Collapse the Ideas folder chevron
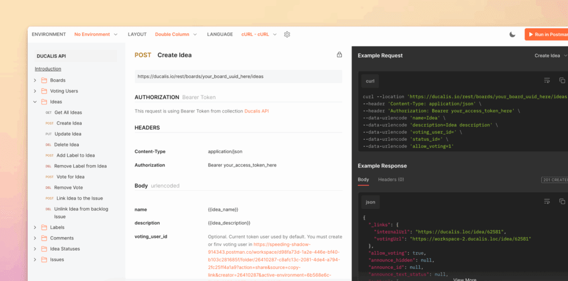568x281 pixels. coord(35,102)
